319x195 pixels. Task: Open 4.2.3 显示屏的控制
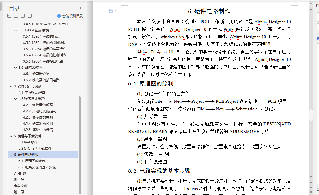pyautogui.click(x=38, y=117)
